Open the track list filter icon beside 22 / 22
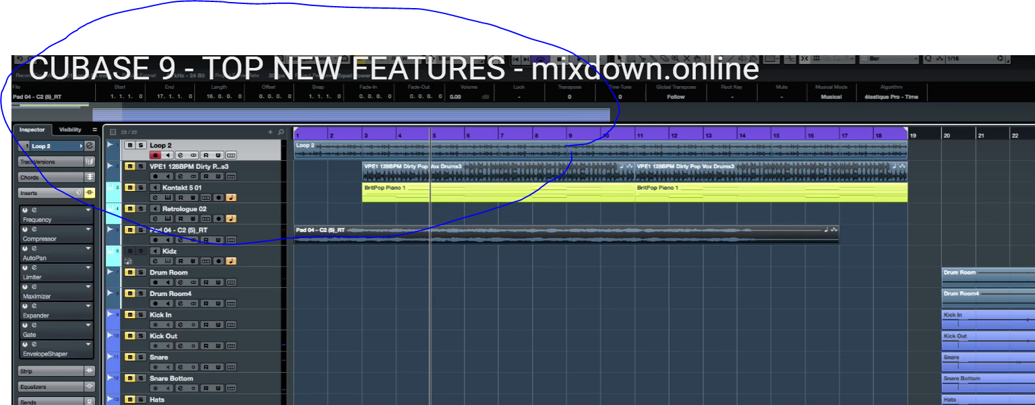This screenshot has width=1035, height=405. coord(113,133)
